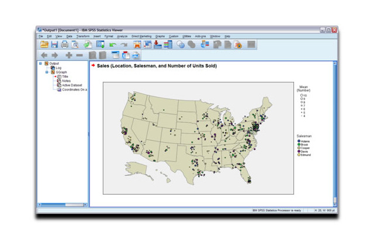Screen dimensions: 374x249
Task: Open the Graphs menu
Action: click(x=160, y=36)
